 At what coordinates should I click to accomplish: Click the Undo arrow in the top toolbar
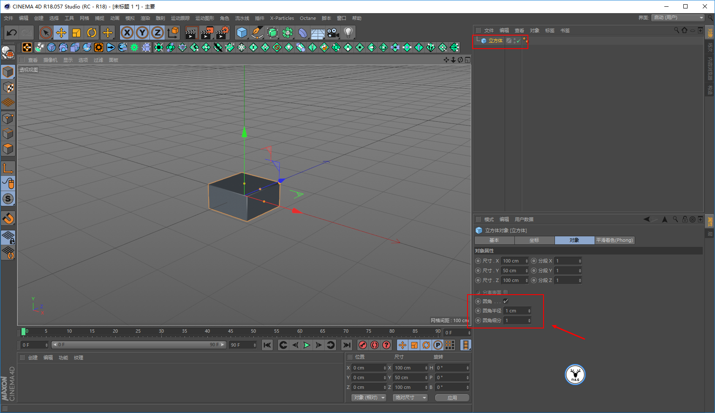pos(11,33)
